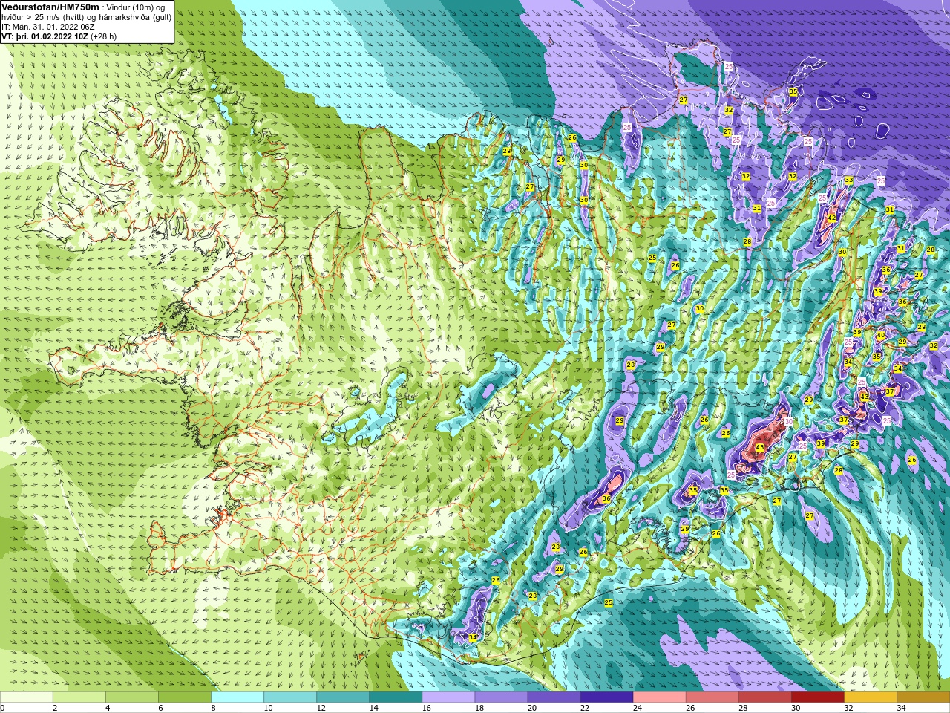Click the 28–30 m/s red legend swatch

(x=764, y=697)
